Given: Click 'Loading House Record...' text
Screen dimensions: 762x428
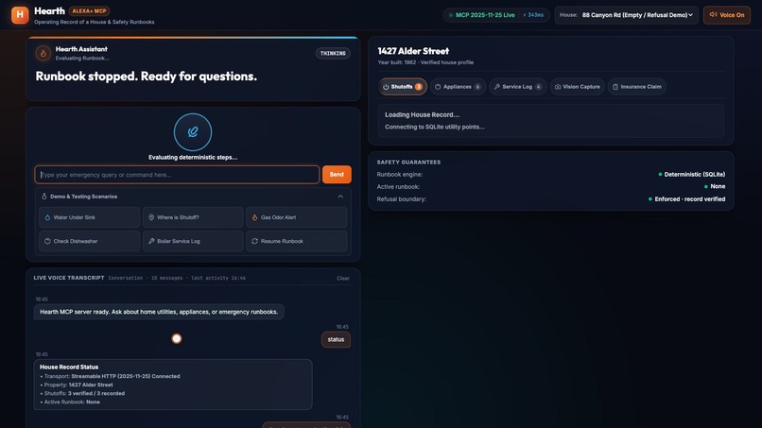Looking at the screenshot, I should [422, 115].
